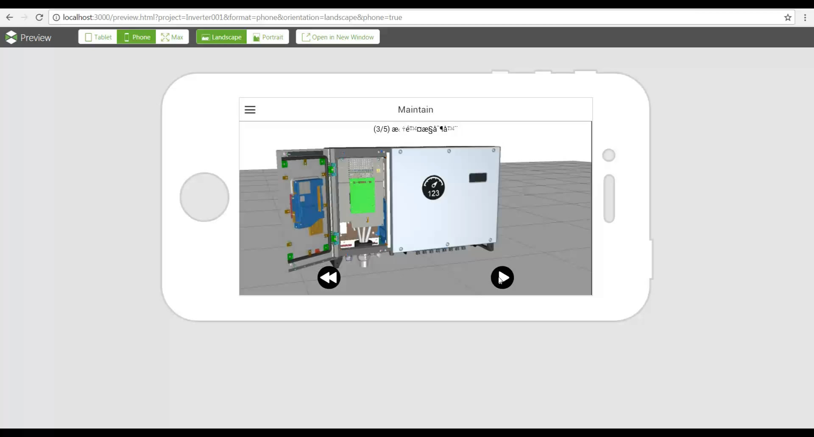The height and width of the screenshot is (437, 814).
Task: Select Landscape orientation
Action: [x=221, y=37]
